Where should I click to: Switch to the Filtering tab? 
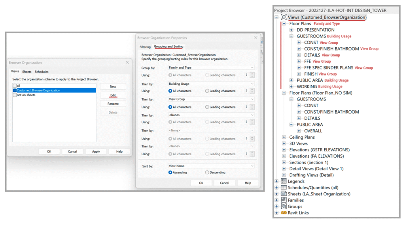click(145, 47)
